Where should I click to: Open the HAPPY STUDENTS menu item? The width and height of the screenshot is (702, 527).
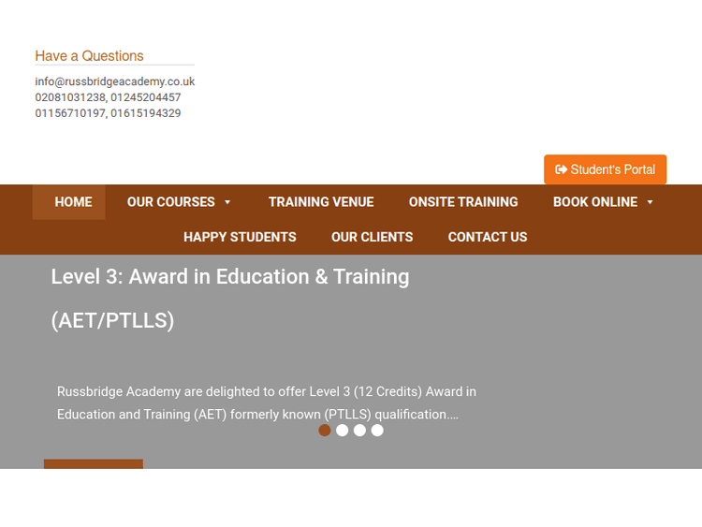(240, 237)
